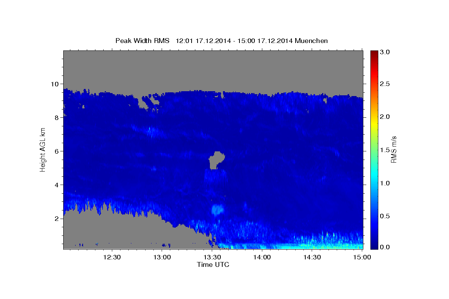Click the RMS m/s colorbar label
The image size is (449, 299).
pyautogui.click(x=393, y=149)
